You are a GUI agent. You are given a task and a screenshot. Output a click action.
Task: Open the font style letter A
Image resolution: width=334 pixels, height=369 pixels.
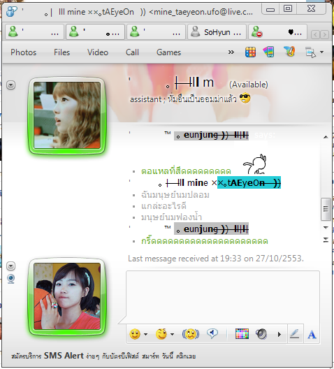312,334
